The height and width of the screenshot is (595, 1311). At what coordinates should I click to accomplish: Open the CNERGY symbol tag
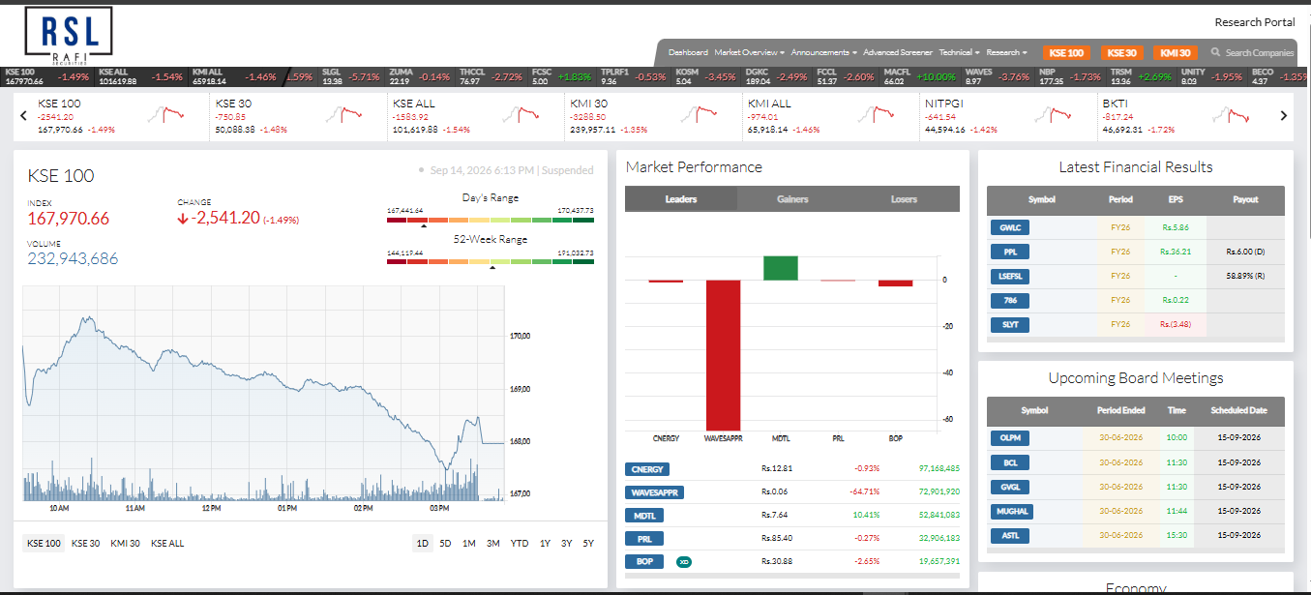[647, 469]
